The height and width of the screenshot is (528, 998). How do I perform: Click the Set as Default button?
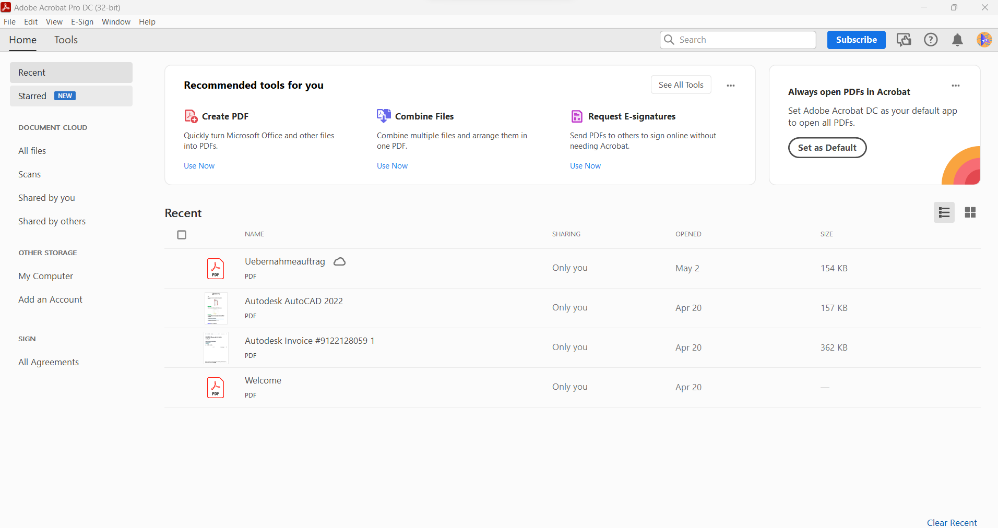(x=827, y=148)
